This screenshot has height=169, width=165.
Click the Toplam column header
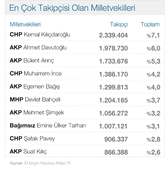point(150,24)
